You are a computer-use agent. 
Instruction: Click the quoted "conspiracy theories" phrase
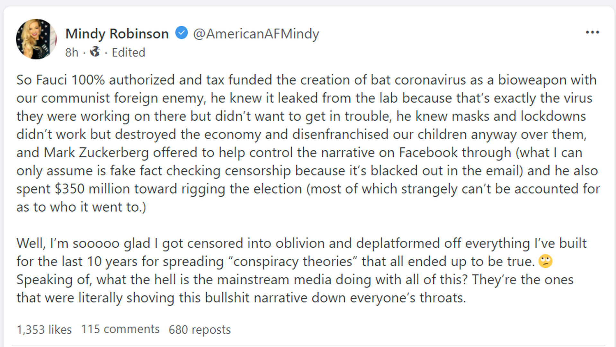tap(293, 261)
